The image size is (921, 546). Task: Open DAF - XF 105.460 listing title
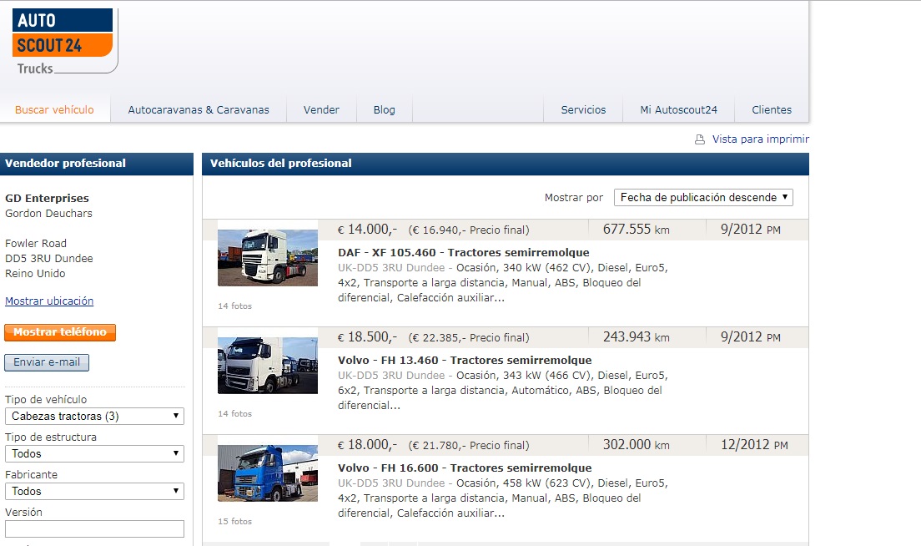pyautogui.click(x=464, y=253)
